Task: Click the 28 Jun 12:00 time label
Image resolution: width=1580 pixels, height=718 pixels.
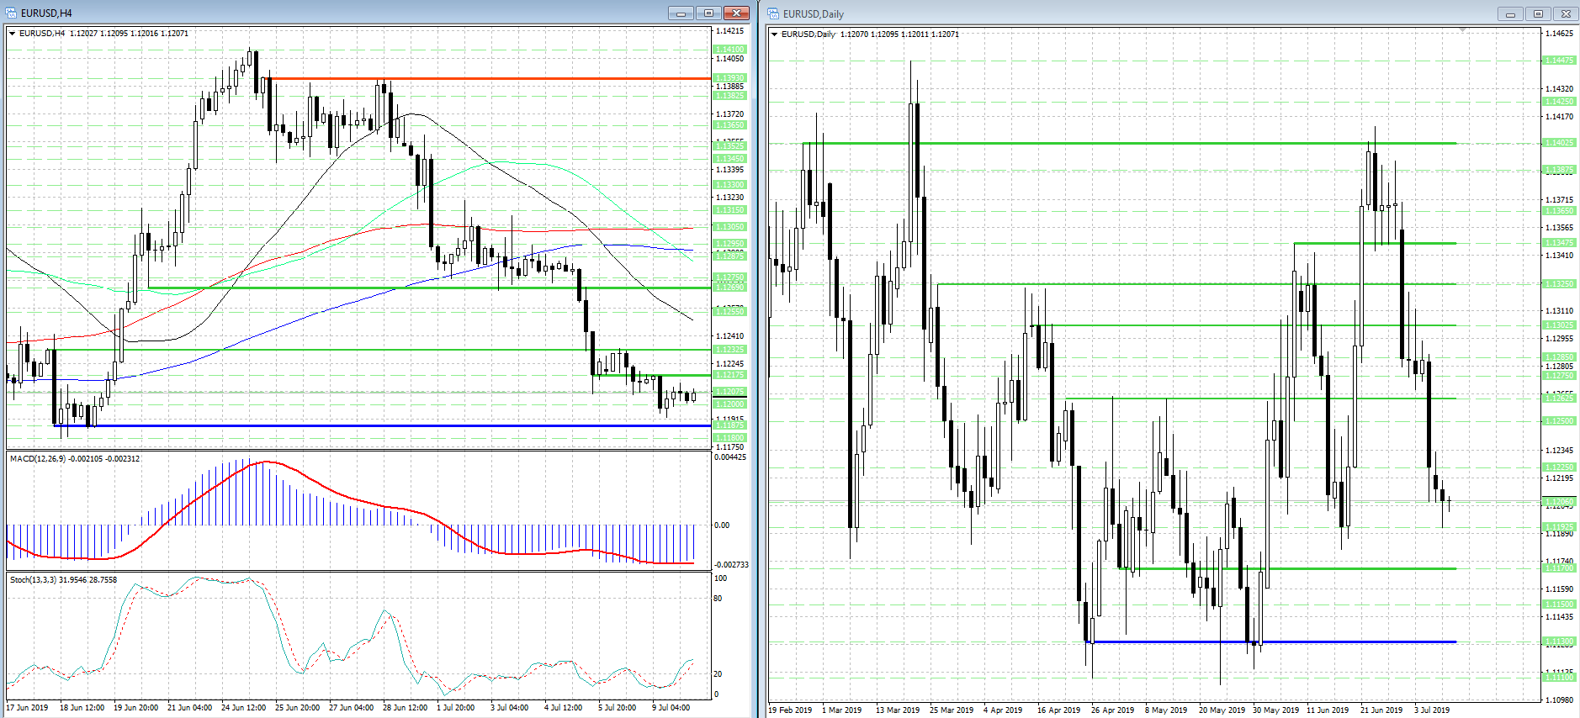Action: pyautogui.click(x=405, y=708)
